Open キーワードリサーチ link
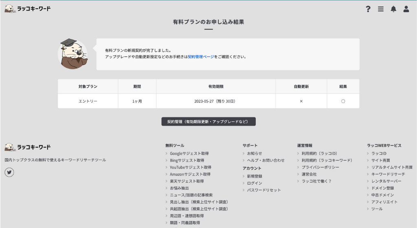417x228 pixels. (x=388, y=174)
